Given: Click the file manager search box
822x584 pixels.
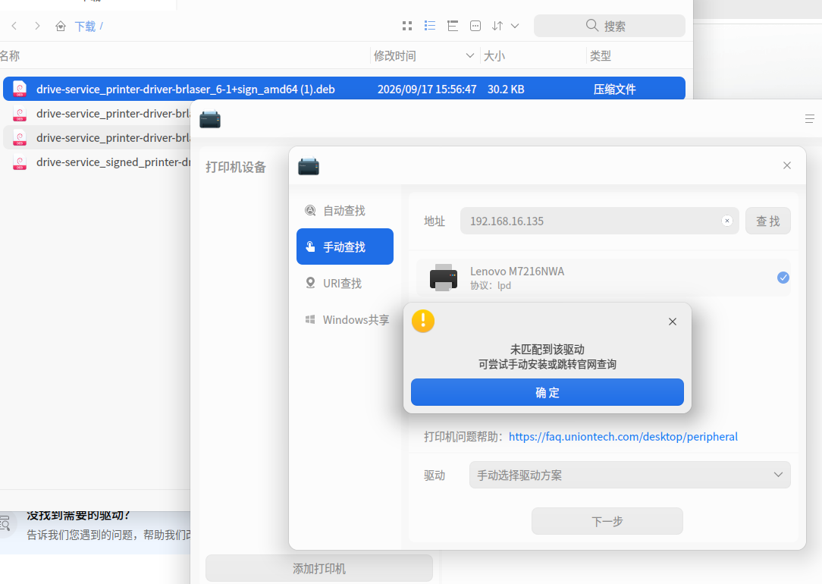Looking at the screenshot, I should point(609,26).
